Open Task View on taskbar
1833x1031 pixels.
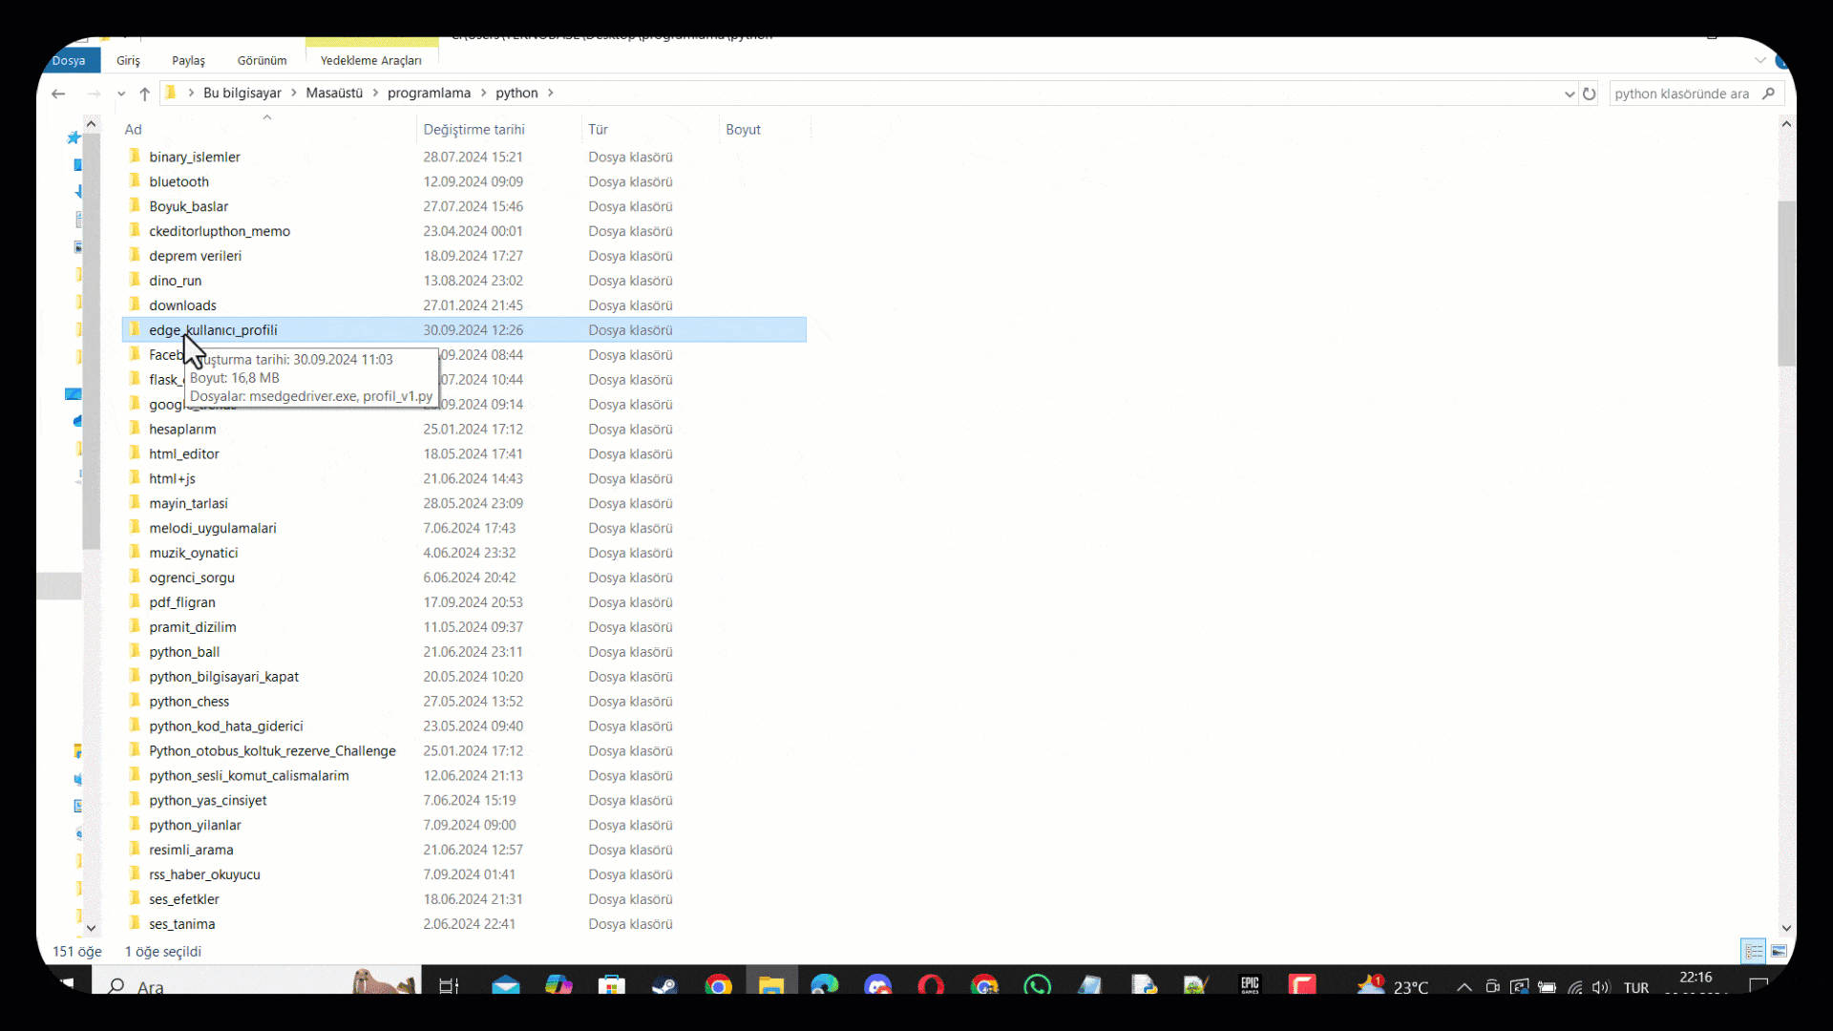point(449,985)
